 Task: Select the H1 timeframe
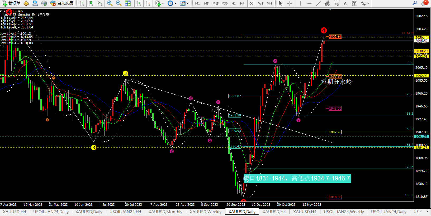[x=234, y=3]
